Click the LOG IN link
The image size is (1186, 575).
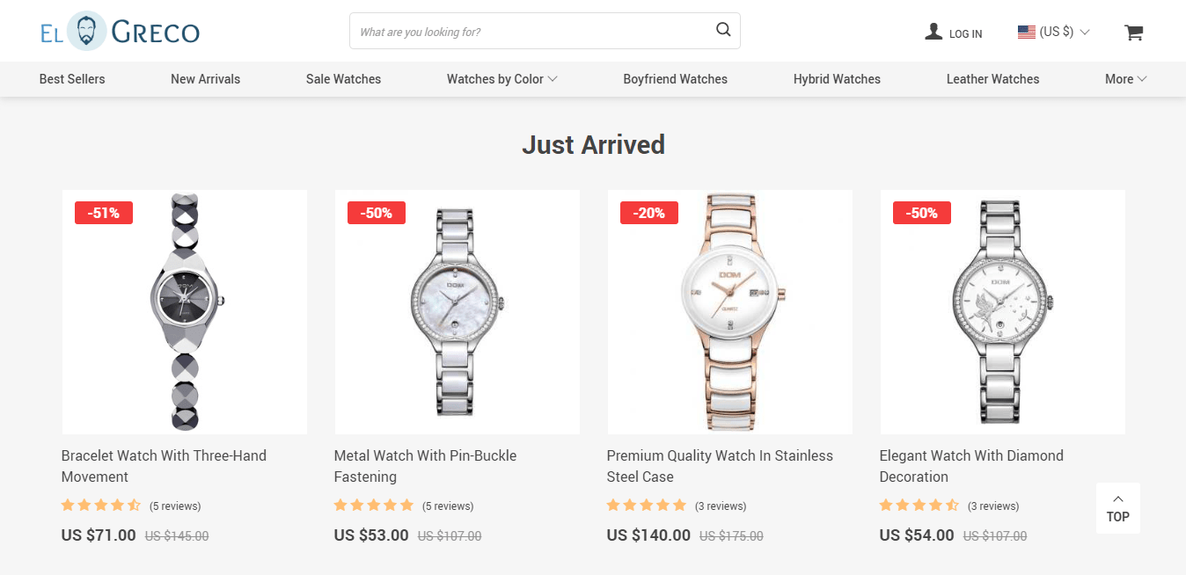click(x=965, y=33)
